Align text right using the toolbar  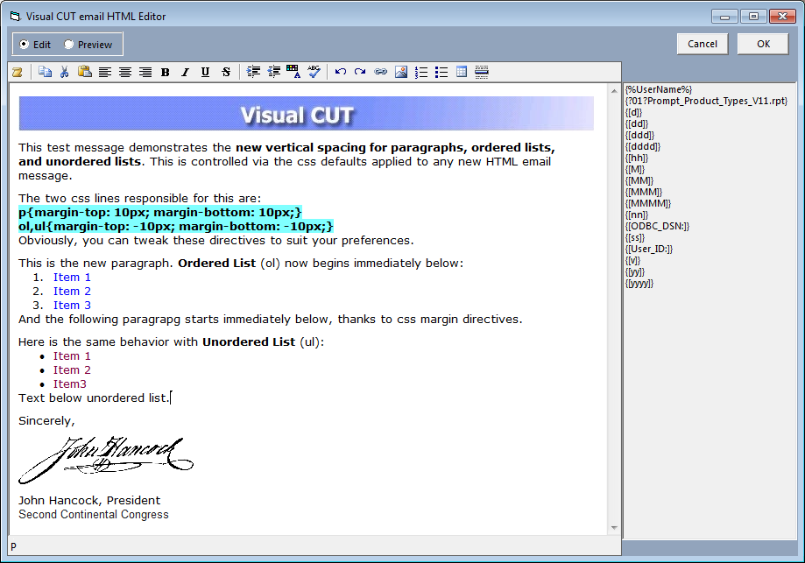point(145,72)
